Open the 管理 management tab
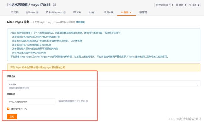 tap(143, 12)
